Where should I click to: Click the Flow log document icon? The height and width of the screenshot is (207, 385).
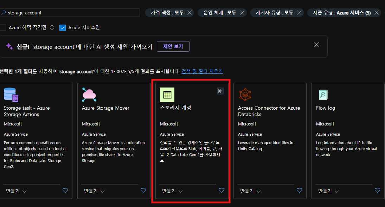pyautogui.click(x=323, y=95)
